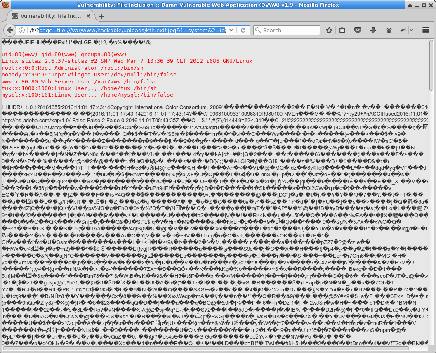
Task: Click the 'root:x:0:0:Root Administrator' line
Action: tap(72, 68)
